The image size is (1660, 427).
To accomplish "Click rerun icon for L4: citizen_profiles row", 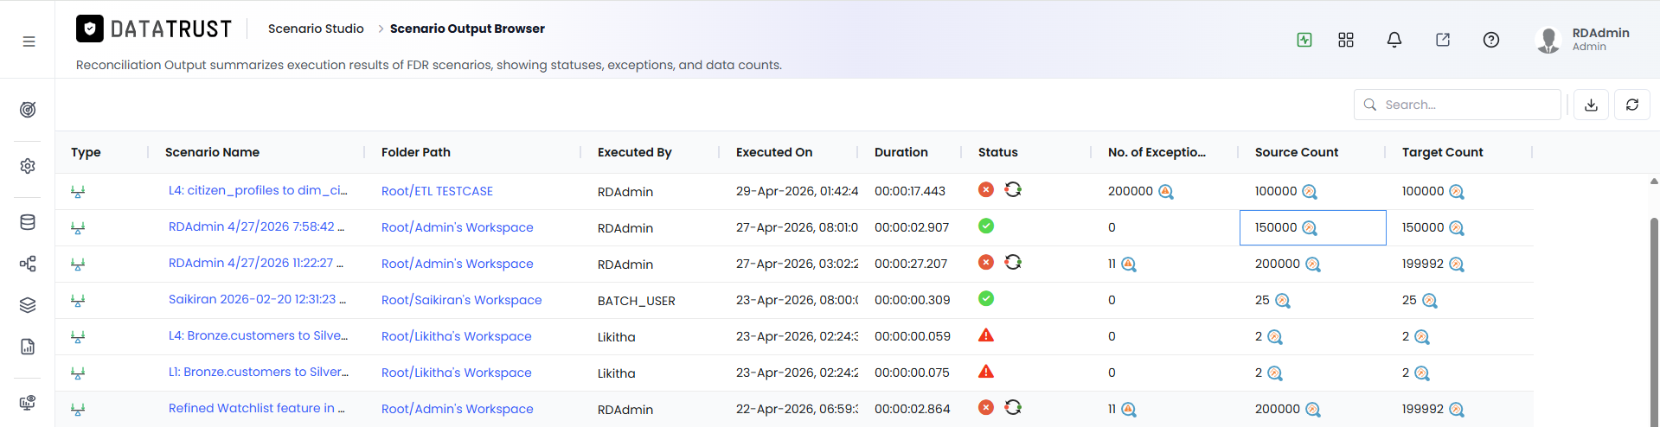I will 1013,189.
